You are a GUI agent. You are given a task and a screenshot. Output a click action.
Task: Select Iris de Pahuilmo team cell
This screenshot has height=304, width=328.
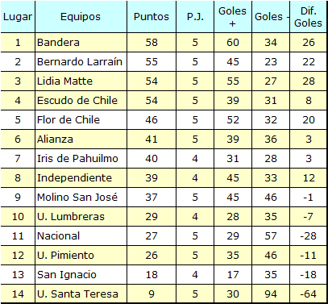81,159
